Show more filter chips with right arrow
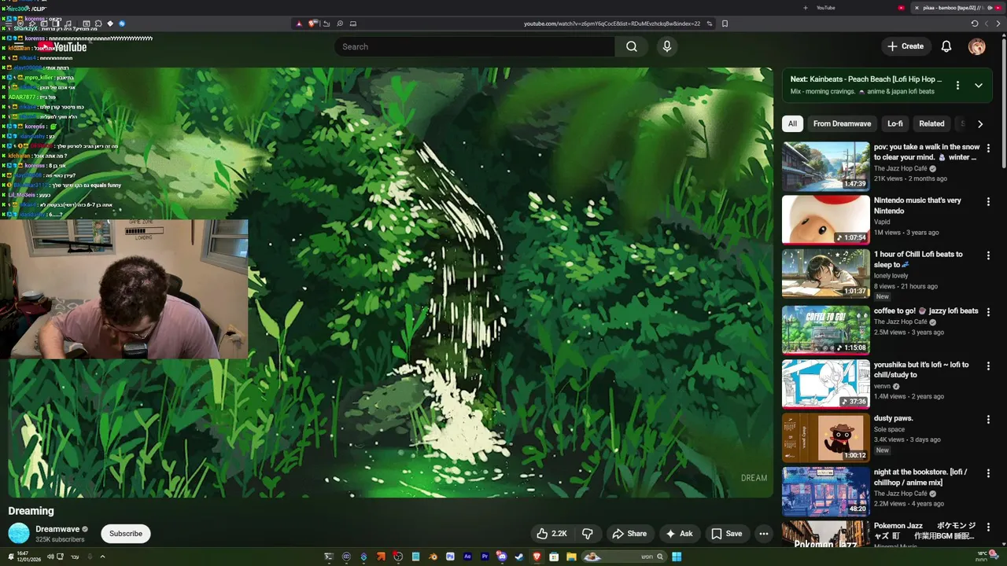Image resolution: width=1007 pixels, height=566 pixels. 979,123
